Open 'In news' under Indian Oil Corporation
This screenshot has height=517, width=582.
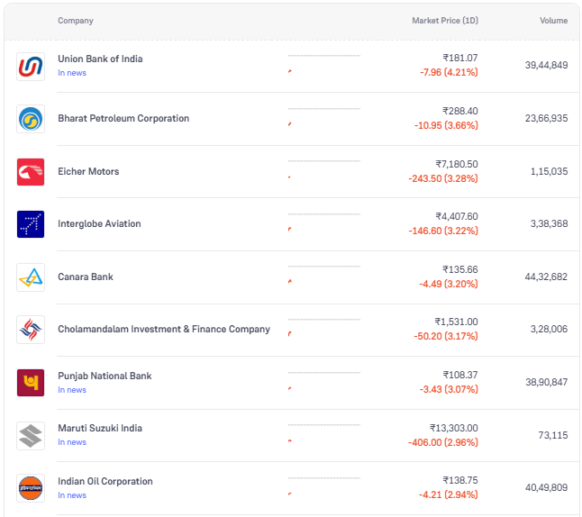point(72,495)
